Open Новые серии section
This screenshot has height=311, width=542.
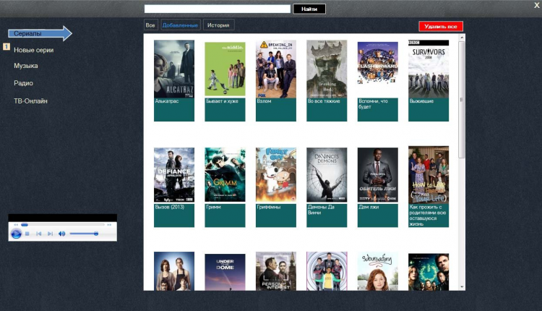coord(33,50)
